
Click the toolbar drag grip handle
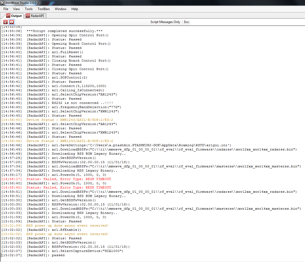tap(2, 22)
